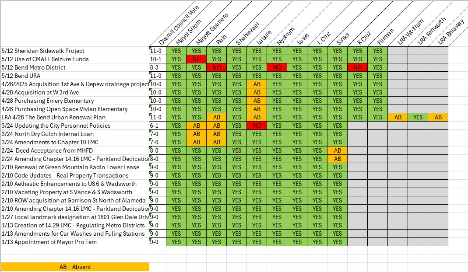468x272 pixels.
Task: Click the 'Furman' column header
Action: pos(385,37)
